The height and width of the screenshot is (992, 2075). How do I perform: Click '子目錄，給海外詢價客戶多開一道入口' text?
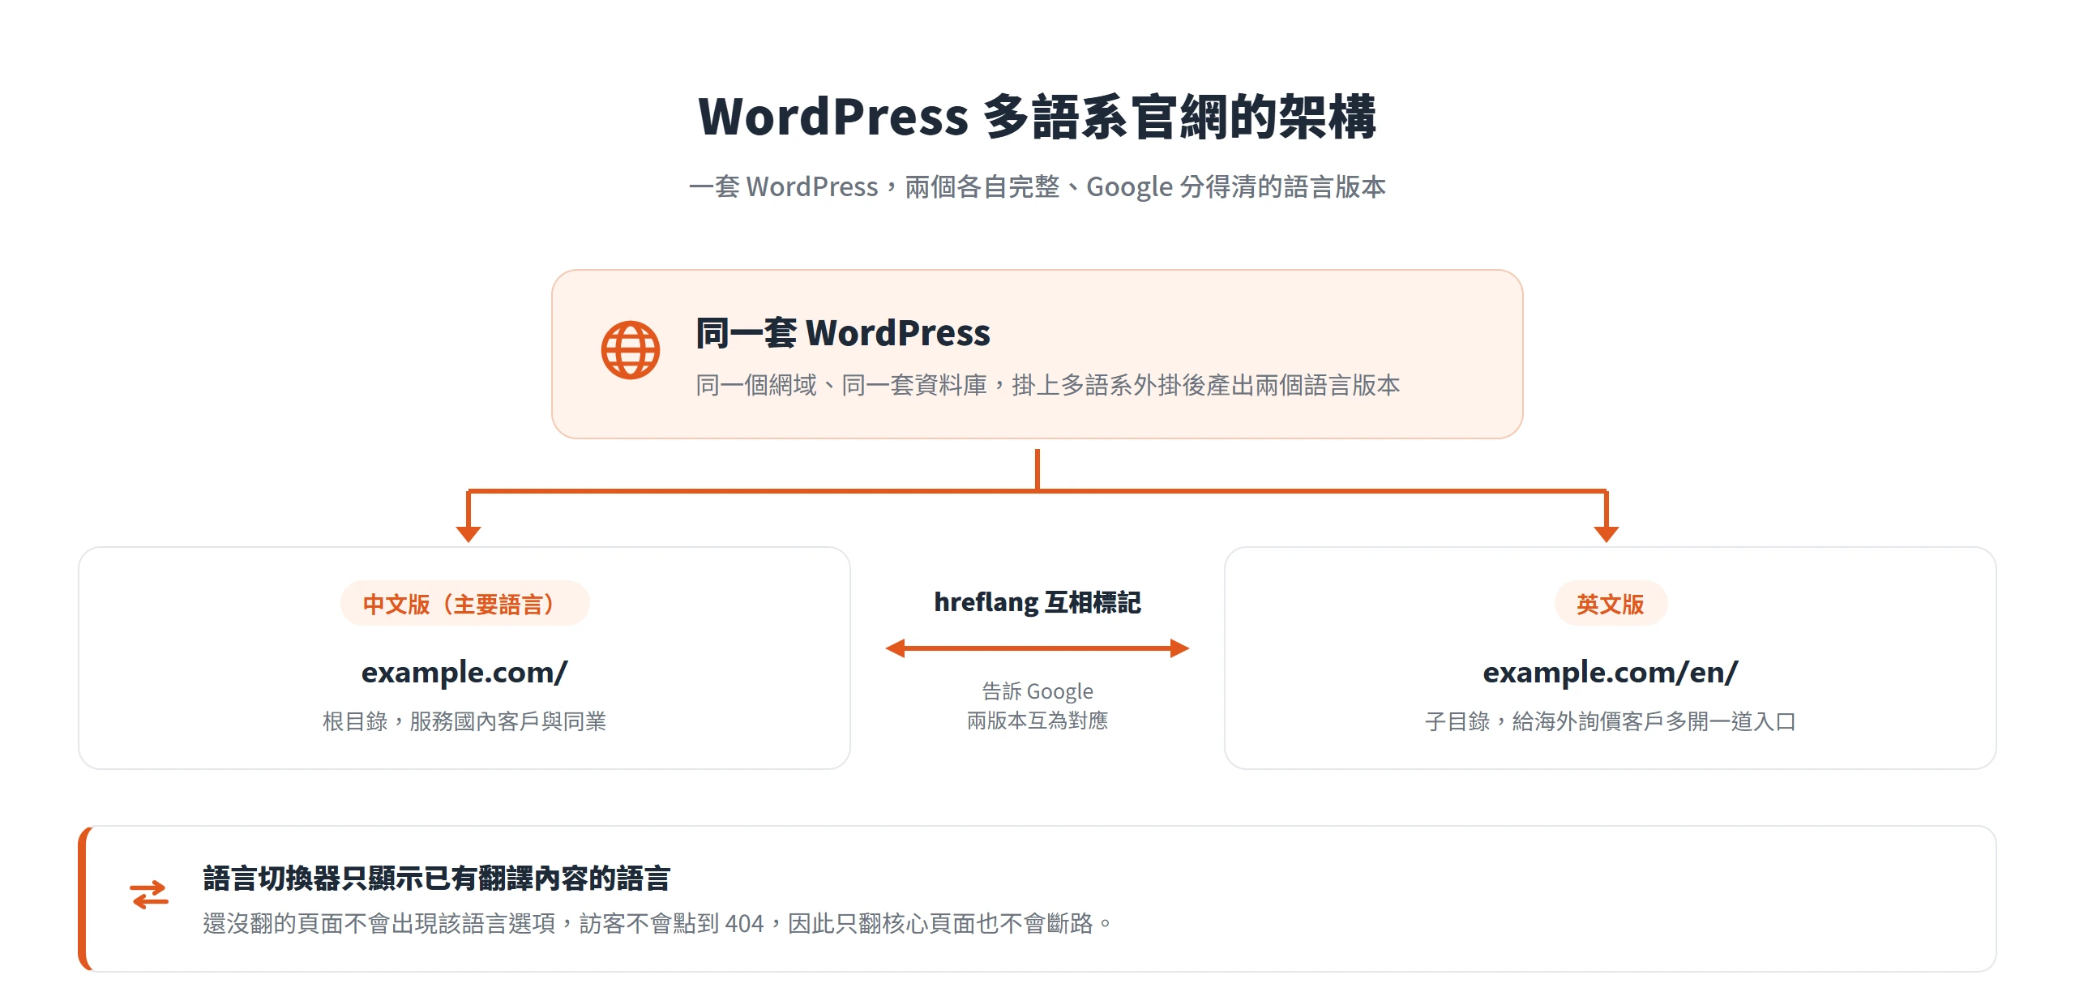pyautogui.click(x=1611, y=720)
